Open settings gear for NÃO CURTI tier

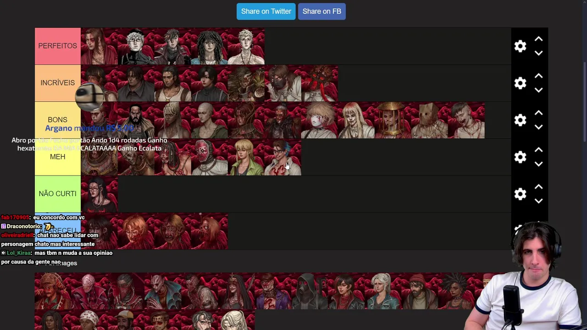tap(520, 194)
